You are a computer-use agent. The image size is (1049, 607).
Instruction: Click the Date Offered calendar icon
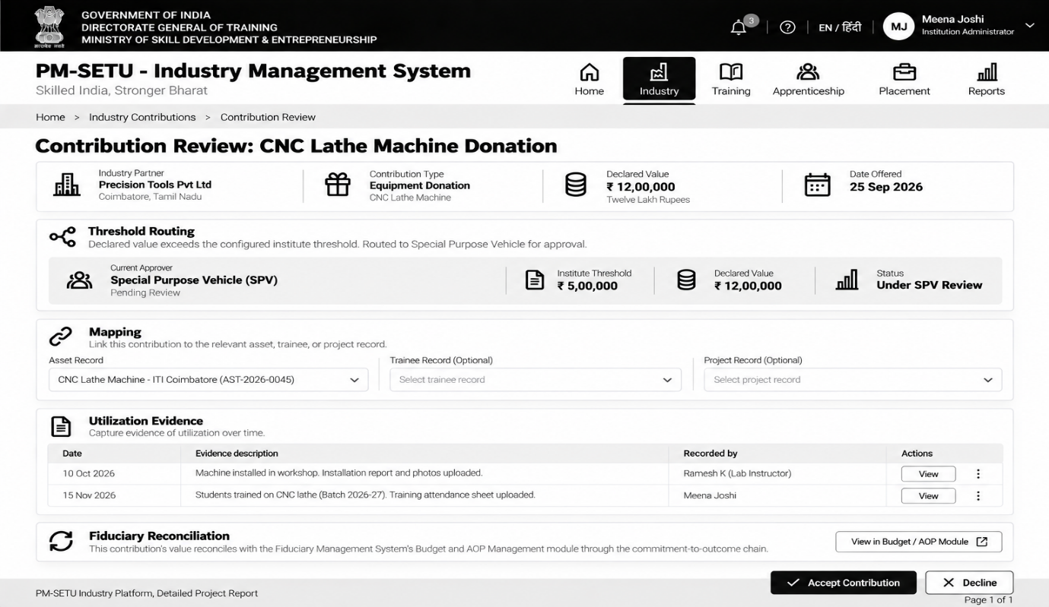[818, 185]
